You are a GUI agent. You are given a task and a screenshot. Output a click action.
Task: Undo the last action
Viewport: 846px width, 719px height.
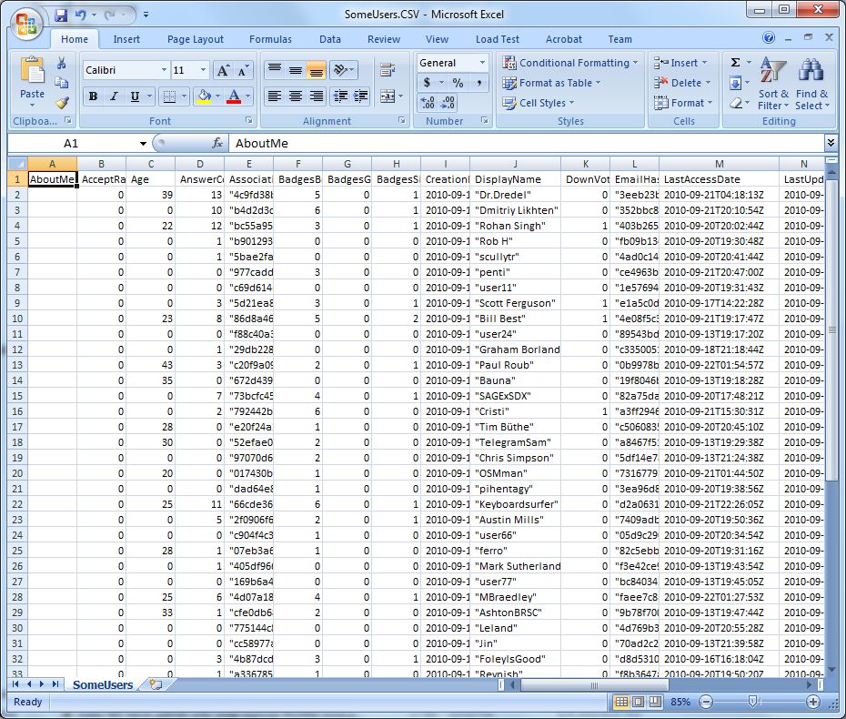80,15
